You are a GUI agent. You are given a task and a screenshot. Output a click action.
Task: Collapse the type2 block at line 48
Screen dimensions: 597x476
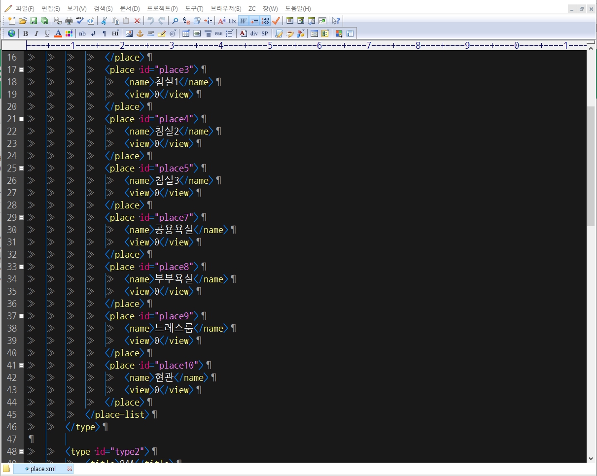click(x=21, y=451)
